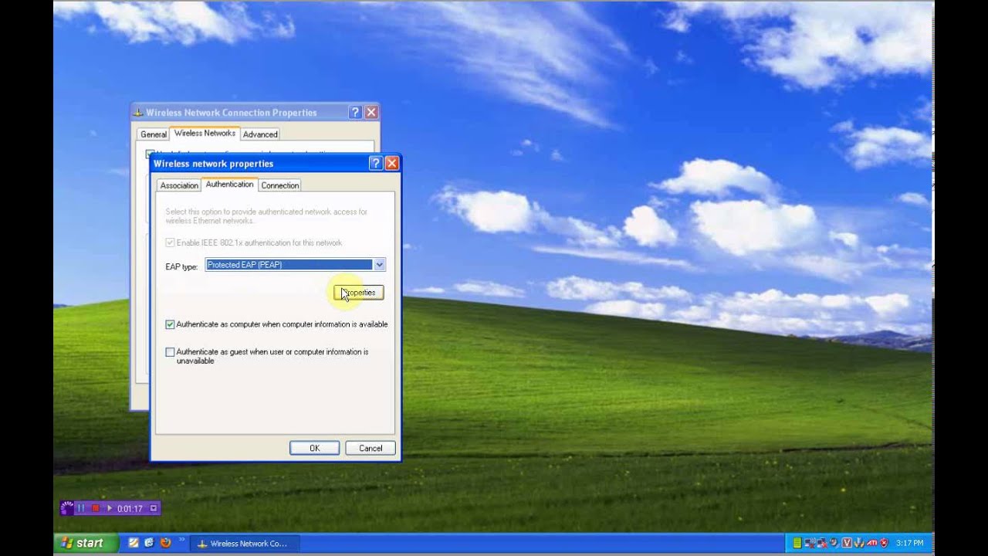Click the ATI tray icon
Image resolution: width=988 pixels, height=556 pixels.
point(871,543)
